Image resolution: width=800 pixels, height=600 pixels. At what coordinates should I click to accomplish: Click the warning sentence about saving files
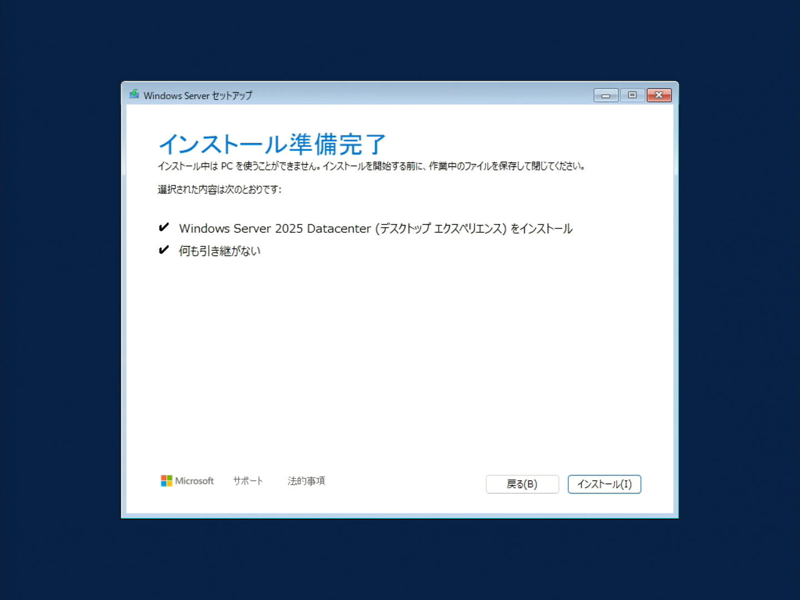point(371,166)
